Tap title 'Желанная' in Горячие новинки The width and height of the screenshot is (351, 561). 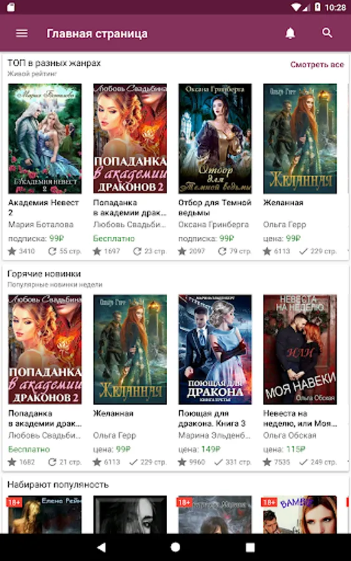tap(113, 414)
